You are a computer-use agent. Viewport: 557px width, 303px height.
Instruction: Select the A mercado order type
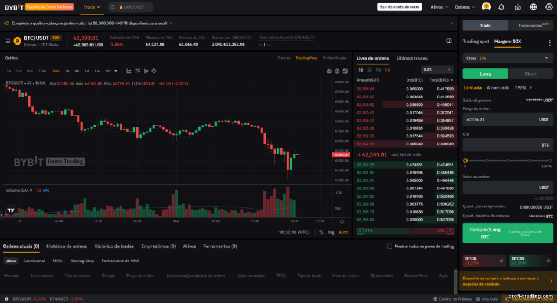click(498, 87)
